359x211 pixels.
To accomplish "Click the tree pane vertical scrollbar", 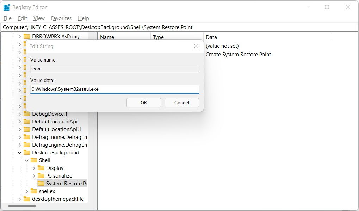I will (x=92, y=118).
